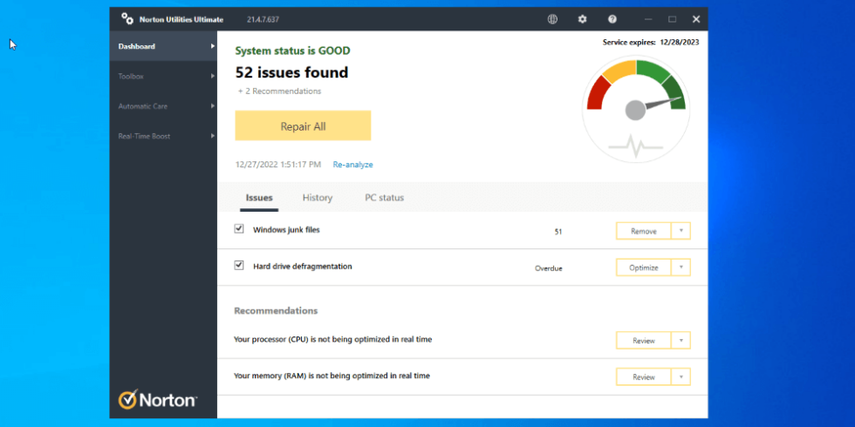Uncheck the Hard drive defragmentation checkbox
This screenshot has height=427, width=855.
tap(239, 265)
